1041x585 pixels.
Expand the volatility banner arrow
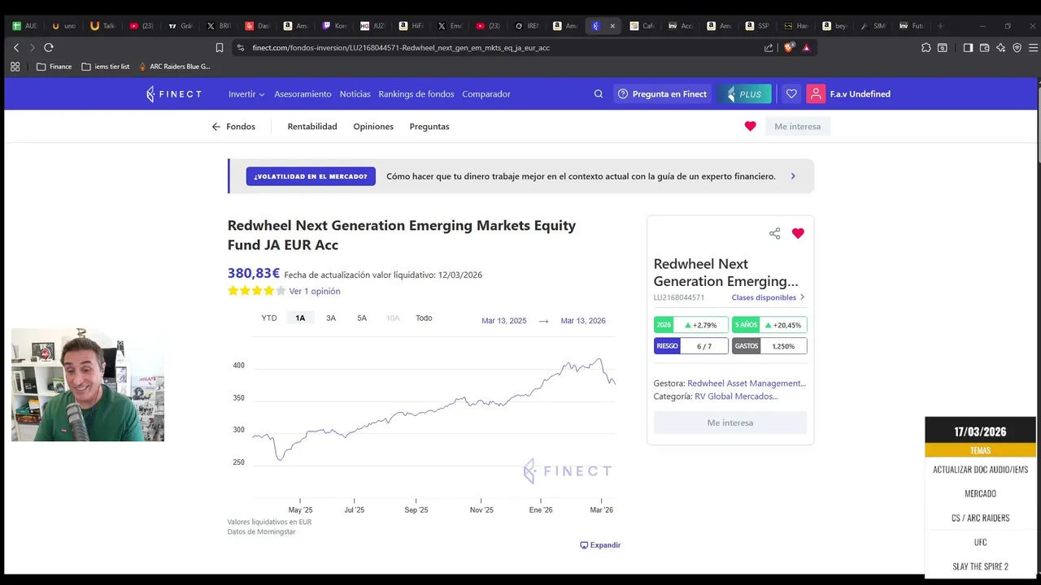click(793, 176)
